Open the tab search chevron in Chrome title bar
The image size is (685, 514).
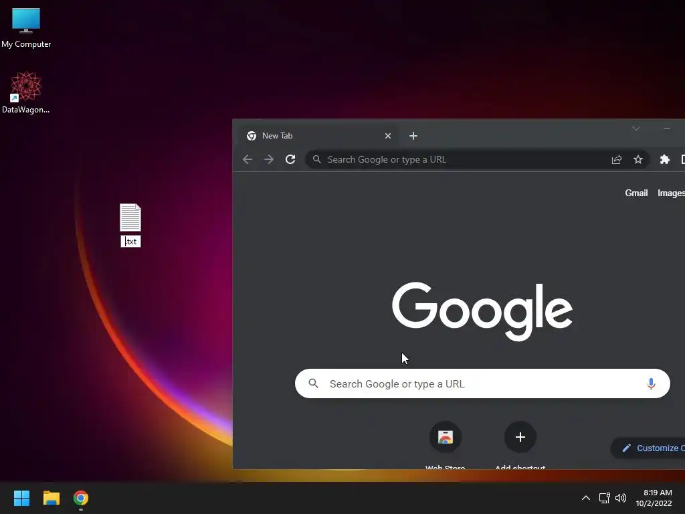635,128
